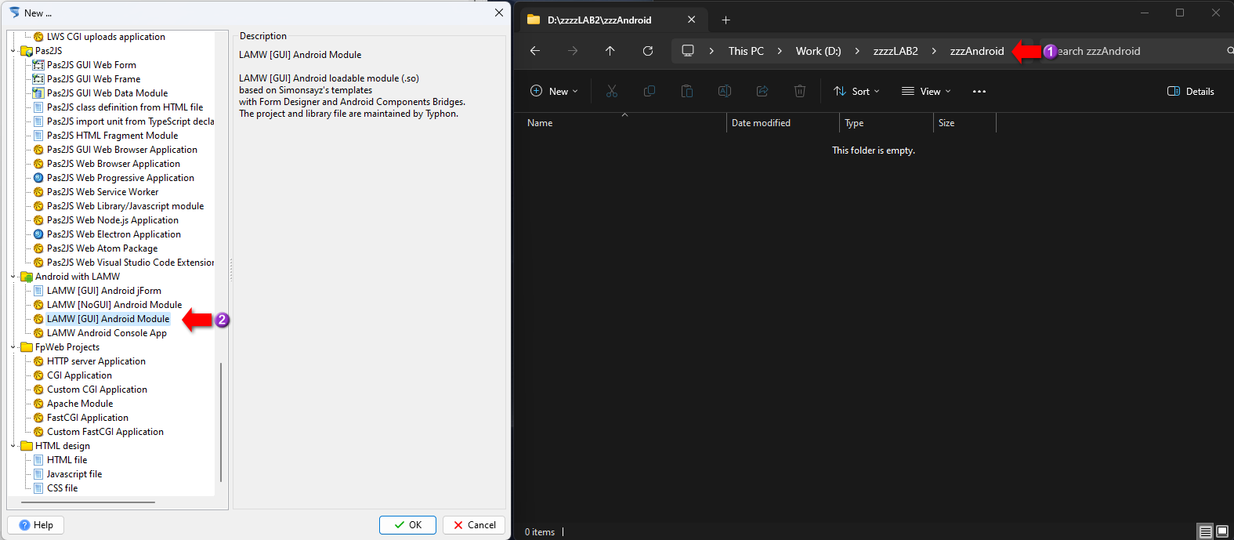
Task: Click This PC in the breadcrumb
Action: click(746, 51)
